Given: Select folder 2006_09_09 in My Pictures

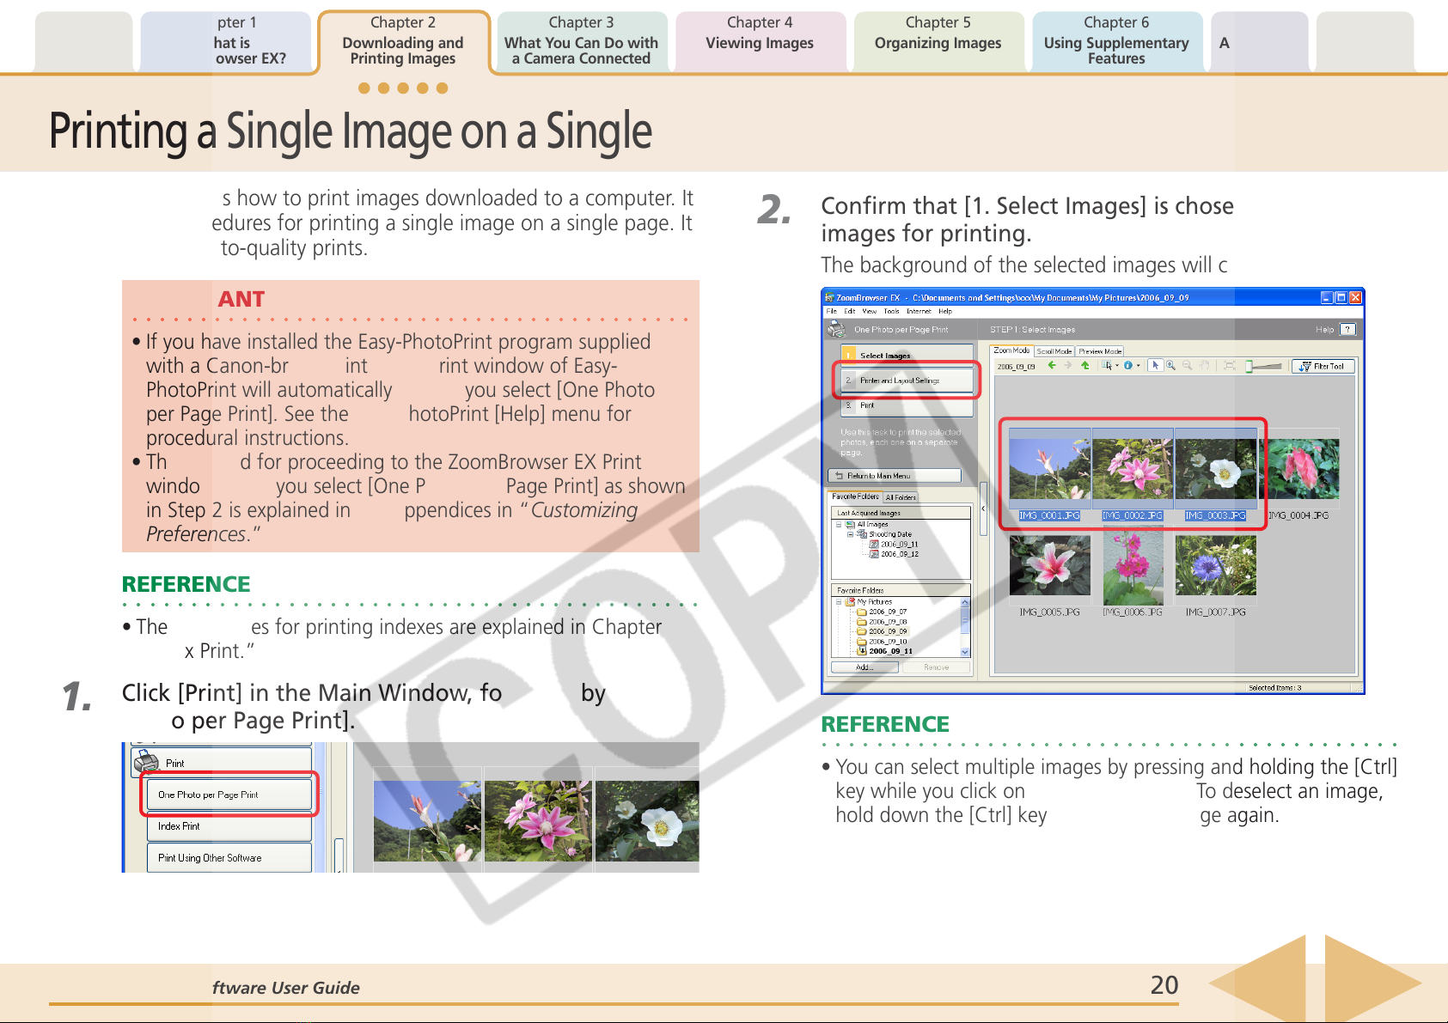Looking at the screenshot, I should (x=882, y=631).
